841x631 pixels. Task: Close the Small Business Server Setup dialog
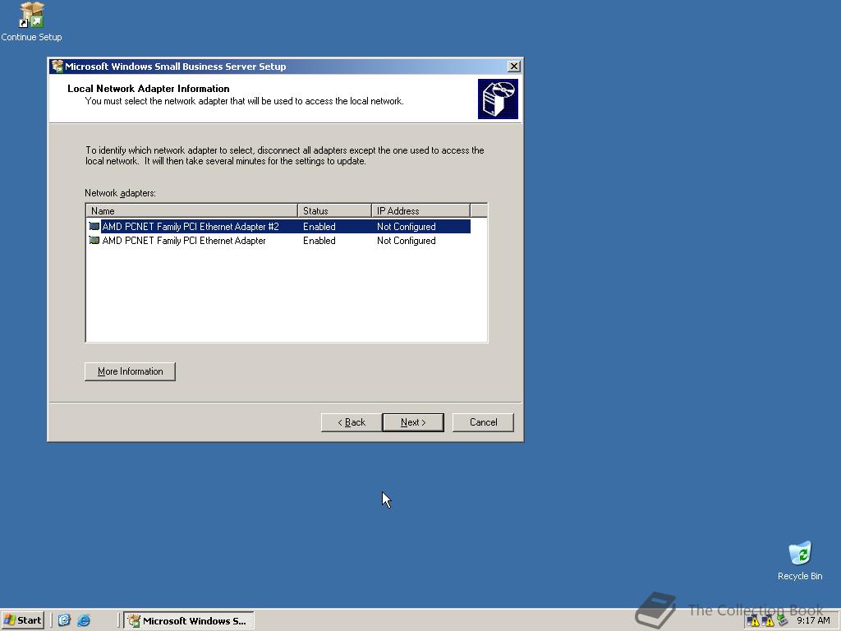tap(513, 66)
